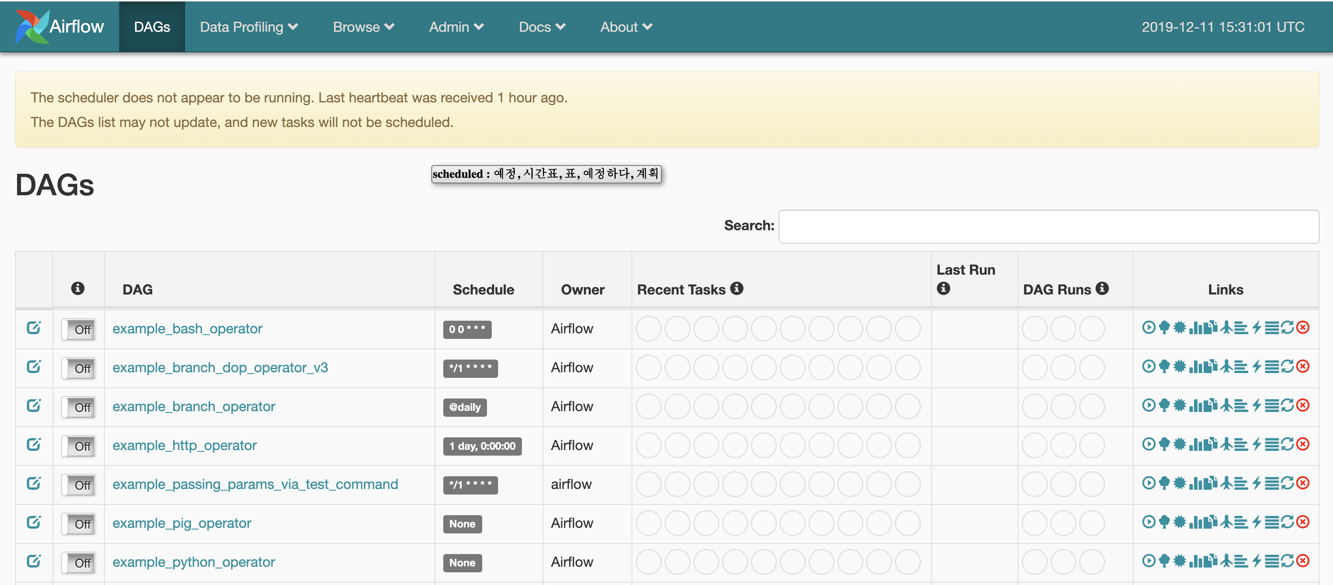Edit example_pig_operator via pencil icon

pyautogui.click(x=34, y=522)
